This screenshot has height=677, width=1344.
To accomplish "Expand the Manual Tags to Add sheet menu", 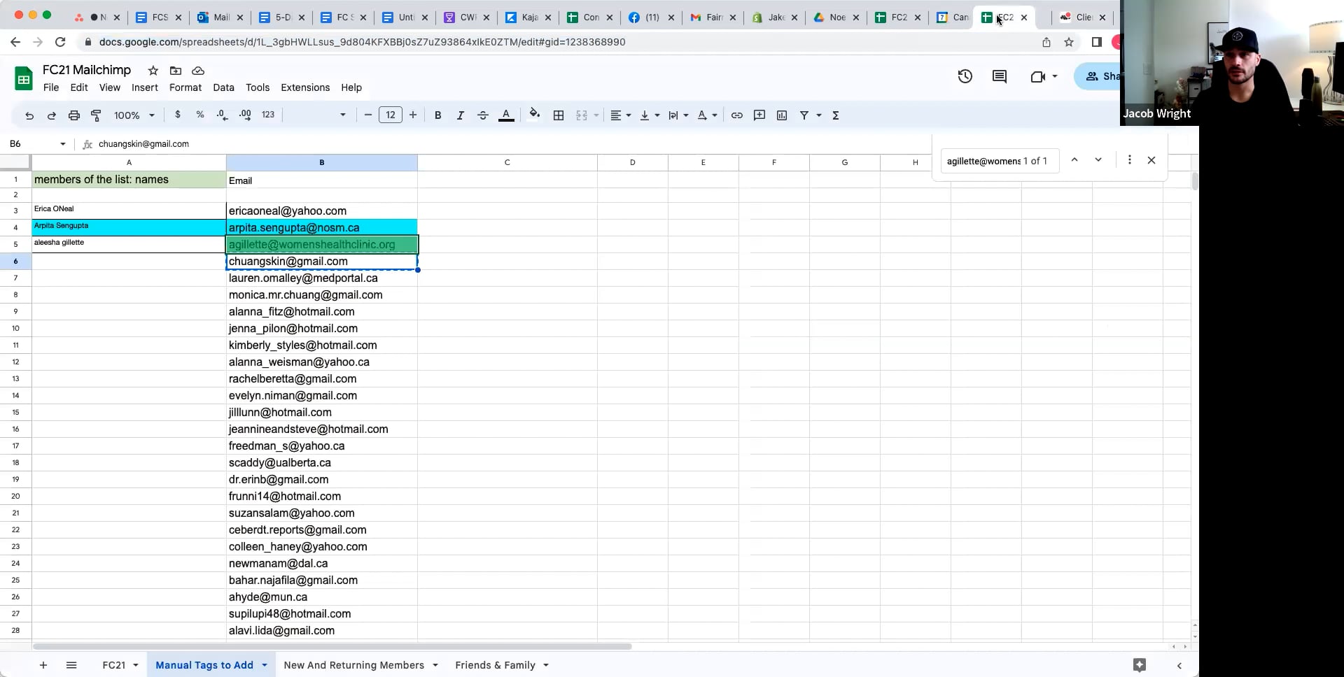I will (264, 665).
